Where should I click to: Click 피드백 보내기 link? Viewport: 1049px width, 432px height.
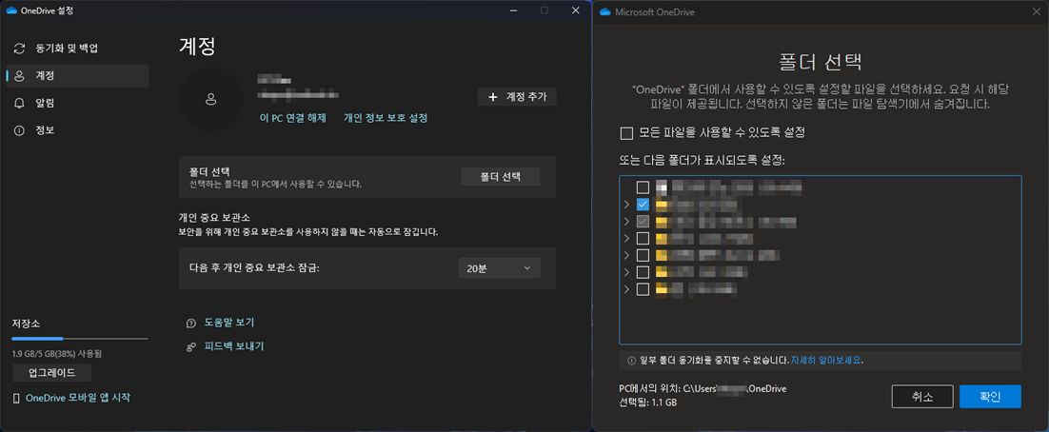tap(234, 346)
